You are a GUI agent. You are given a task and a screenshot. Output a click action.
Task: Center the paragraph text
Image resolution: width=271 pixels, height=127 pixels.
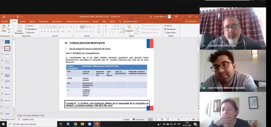click(80, 31)
